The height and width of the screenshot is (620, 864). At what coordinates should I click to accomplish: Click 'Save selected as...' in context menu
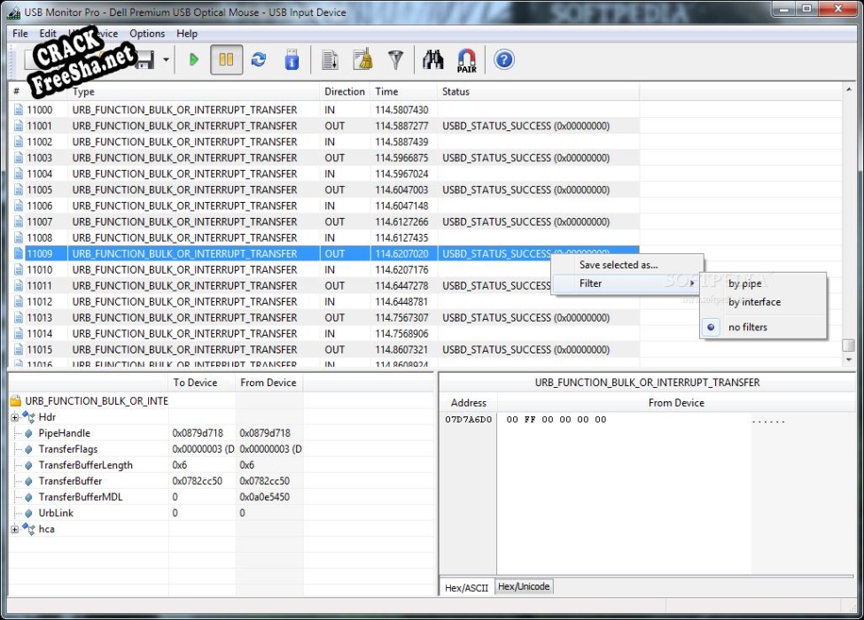tap(618, 265)
